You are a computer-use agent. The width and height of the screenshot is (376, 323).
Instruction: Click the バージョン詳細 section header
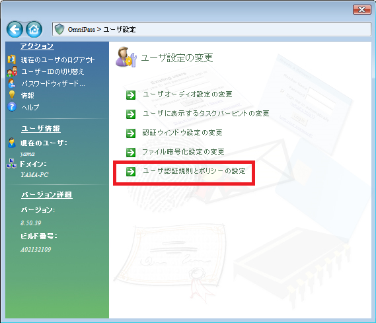[47, 194]
